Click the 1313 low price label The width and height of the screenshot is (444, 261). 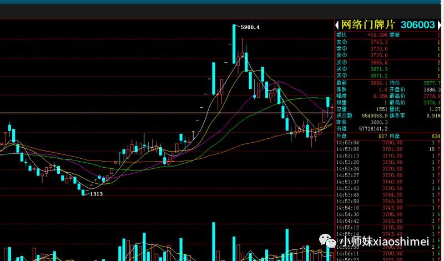[96, 194]
